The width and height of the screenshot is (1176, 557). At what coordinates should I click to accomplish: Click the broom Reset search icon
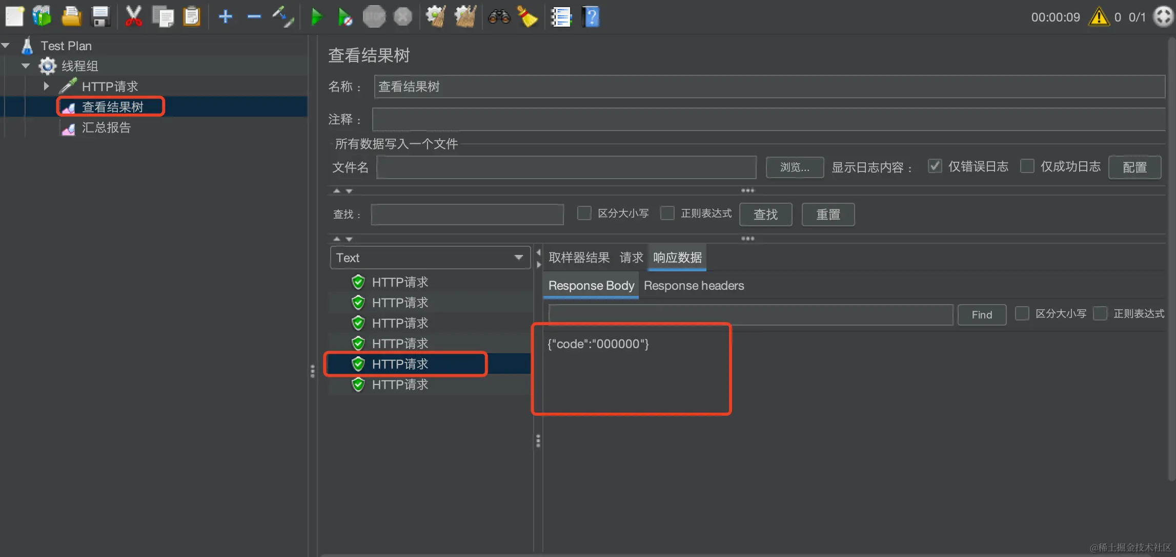pos(528,17)
